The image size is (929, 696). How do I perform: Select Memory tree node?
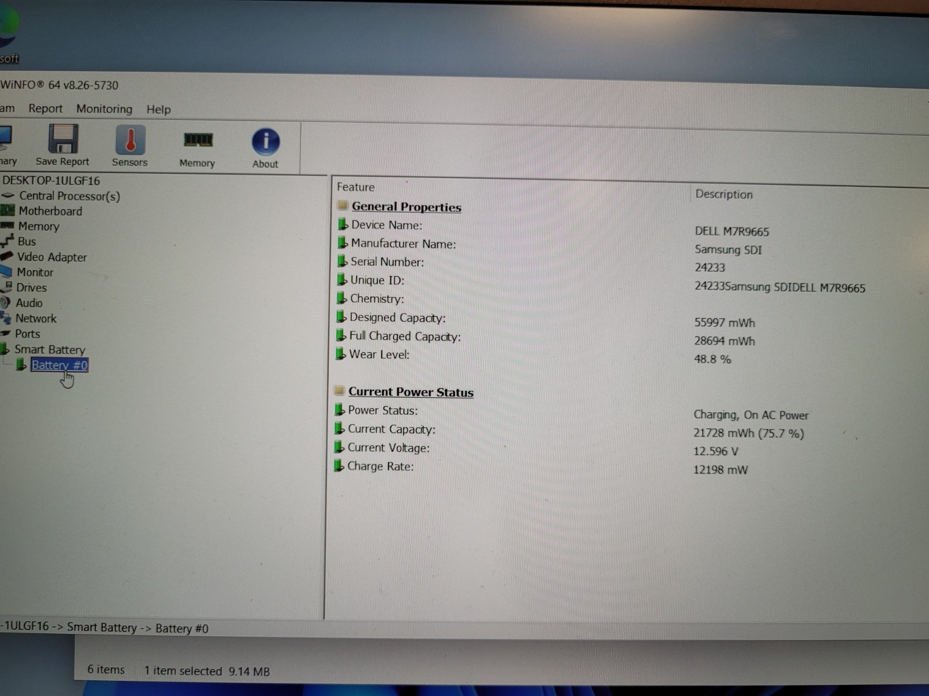(x=39, y=226)
